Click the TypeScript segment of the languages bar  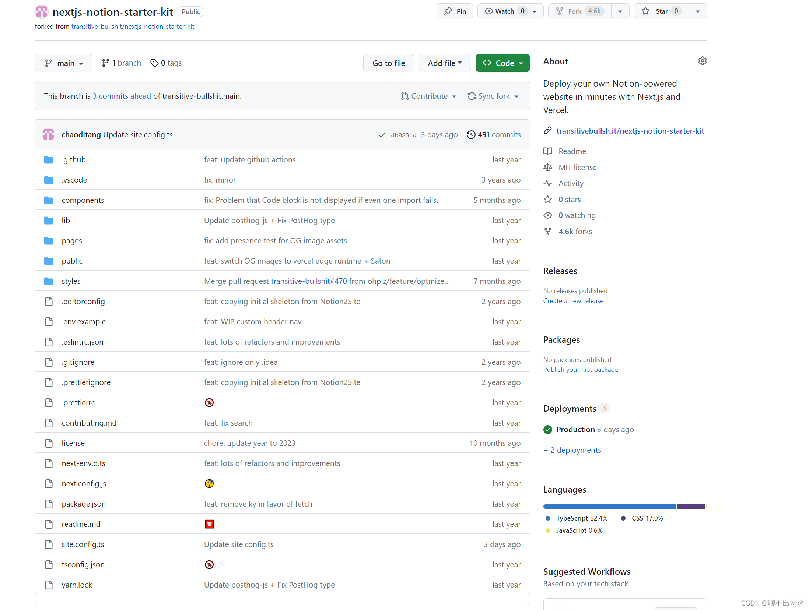click(609, 507)
